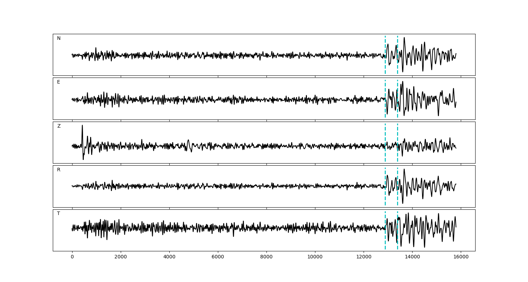Click the 16000 tick label
528x282 pixels.
click(461, 257)
